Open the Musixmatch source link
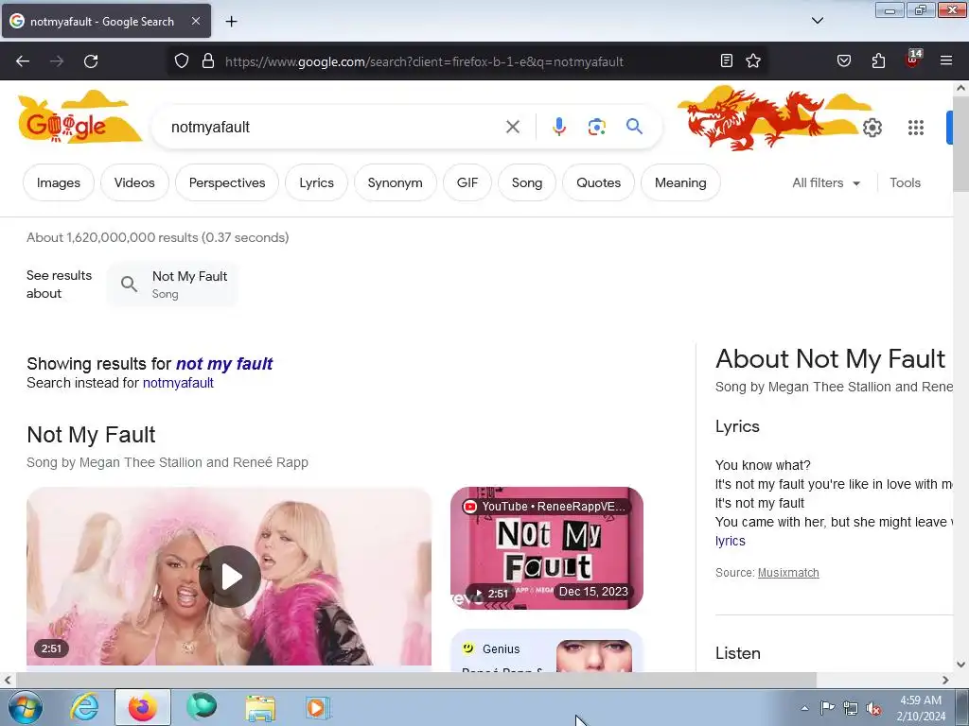969x726 pixels. click(788, 572)
